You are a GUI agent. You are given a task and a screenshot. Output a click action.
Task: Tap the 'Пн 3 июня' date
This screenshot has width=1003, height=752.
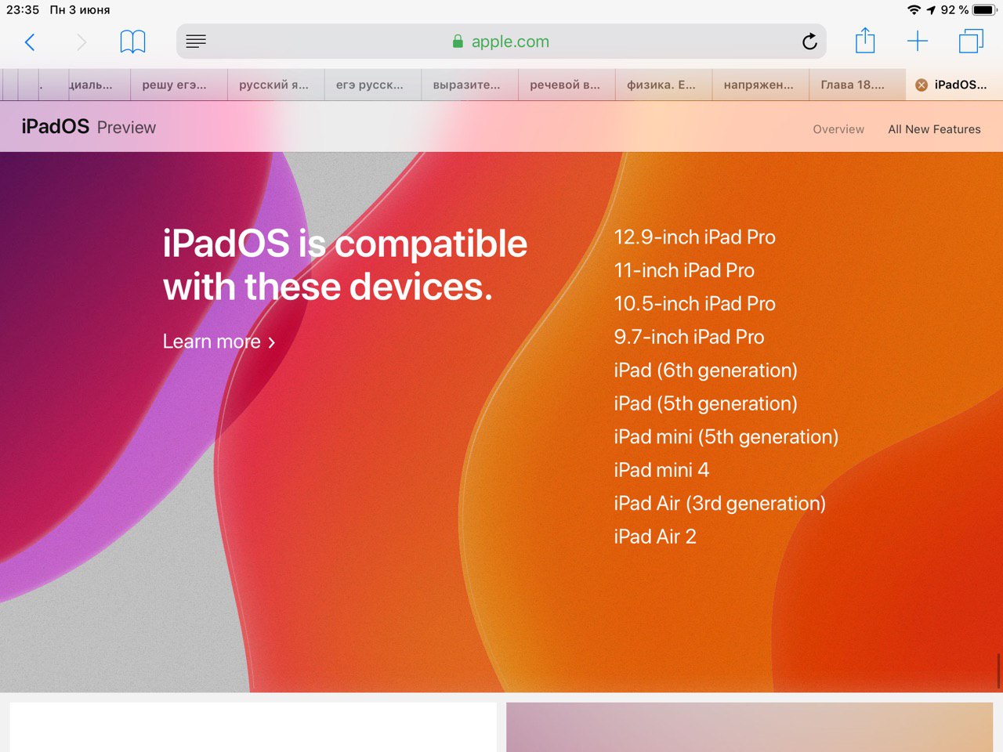[80, 10]
